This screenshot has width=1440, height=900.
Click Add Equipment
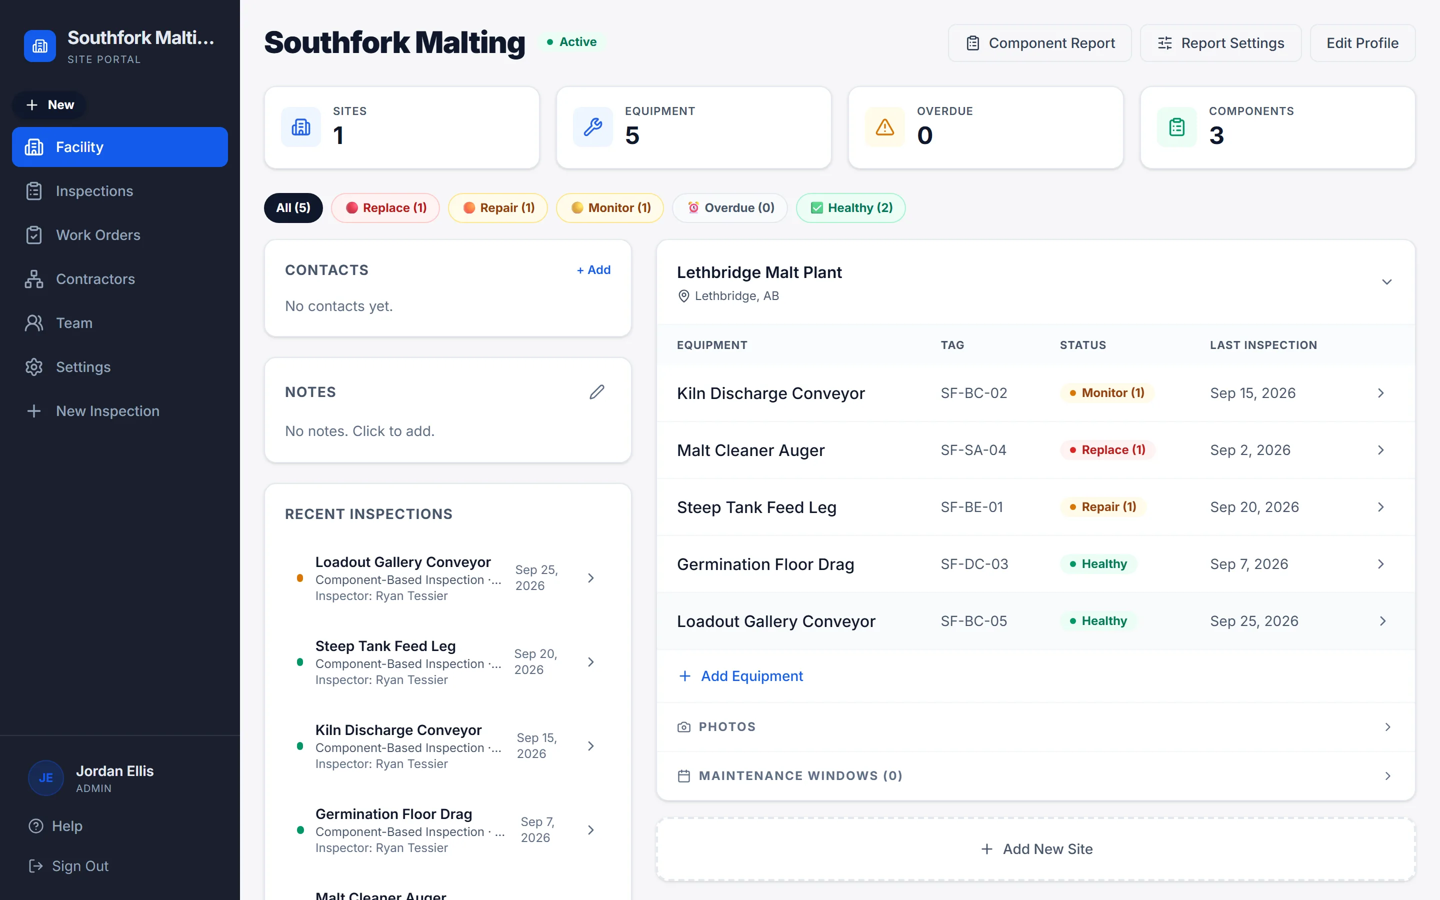(x=741, y=676)
